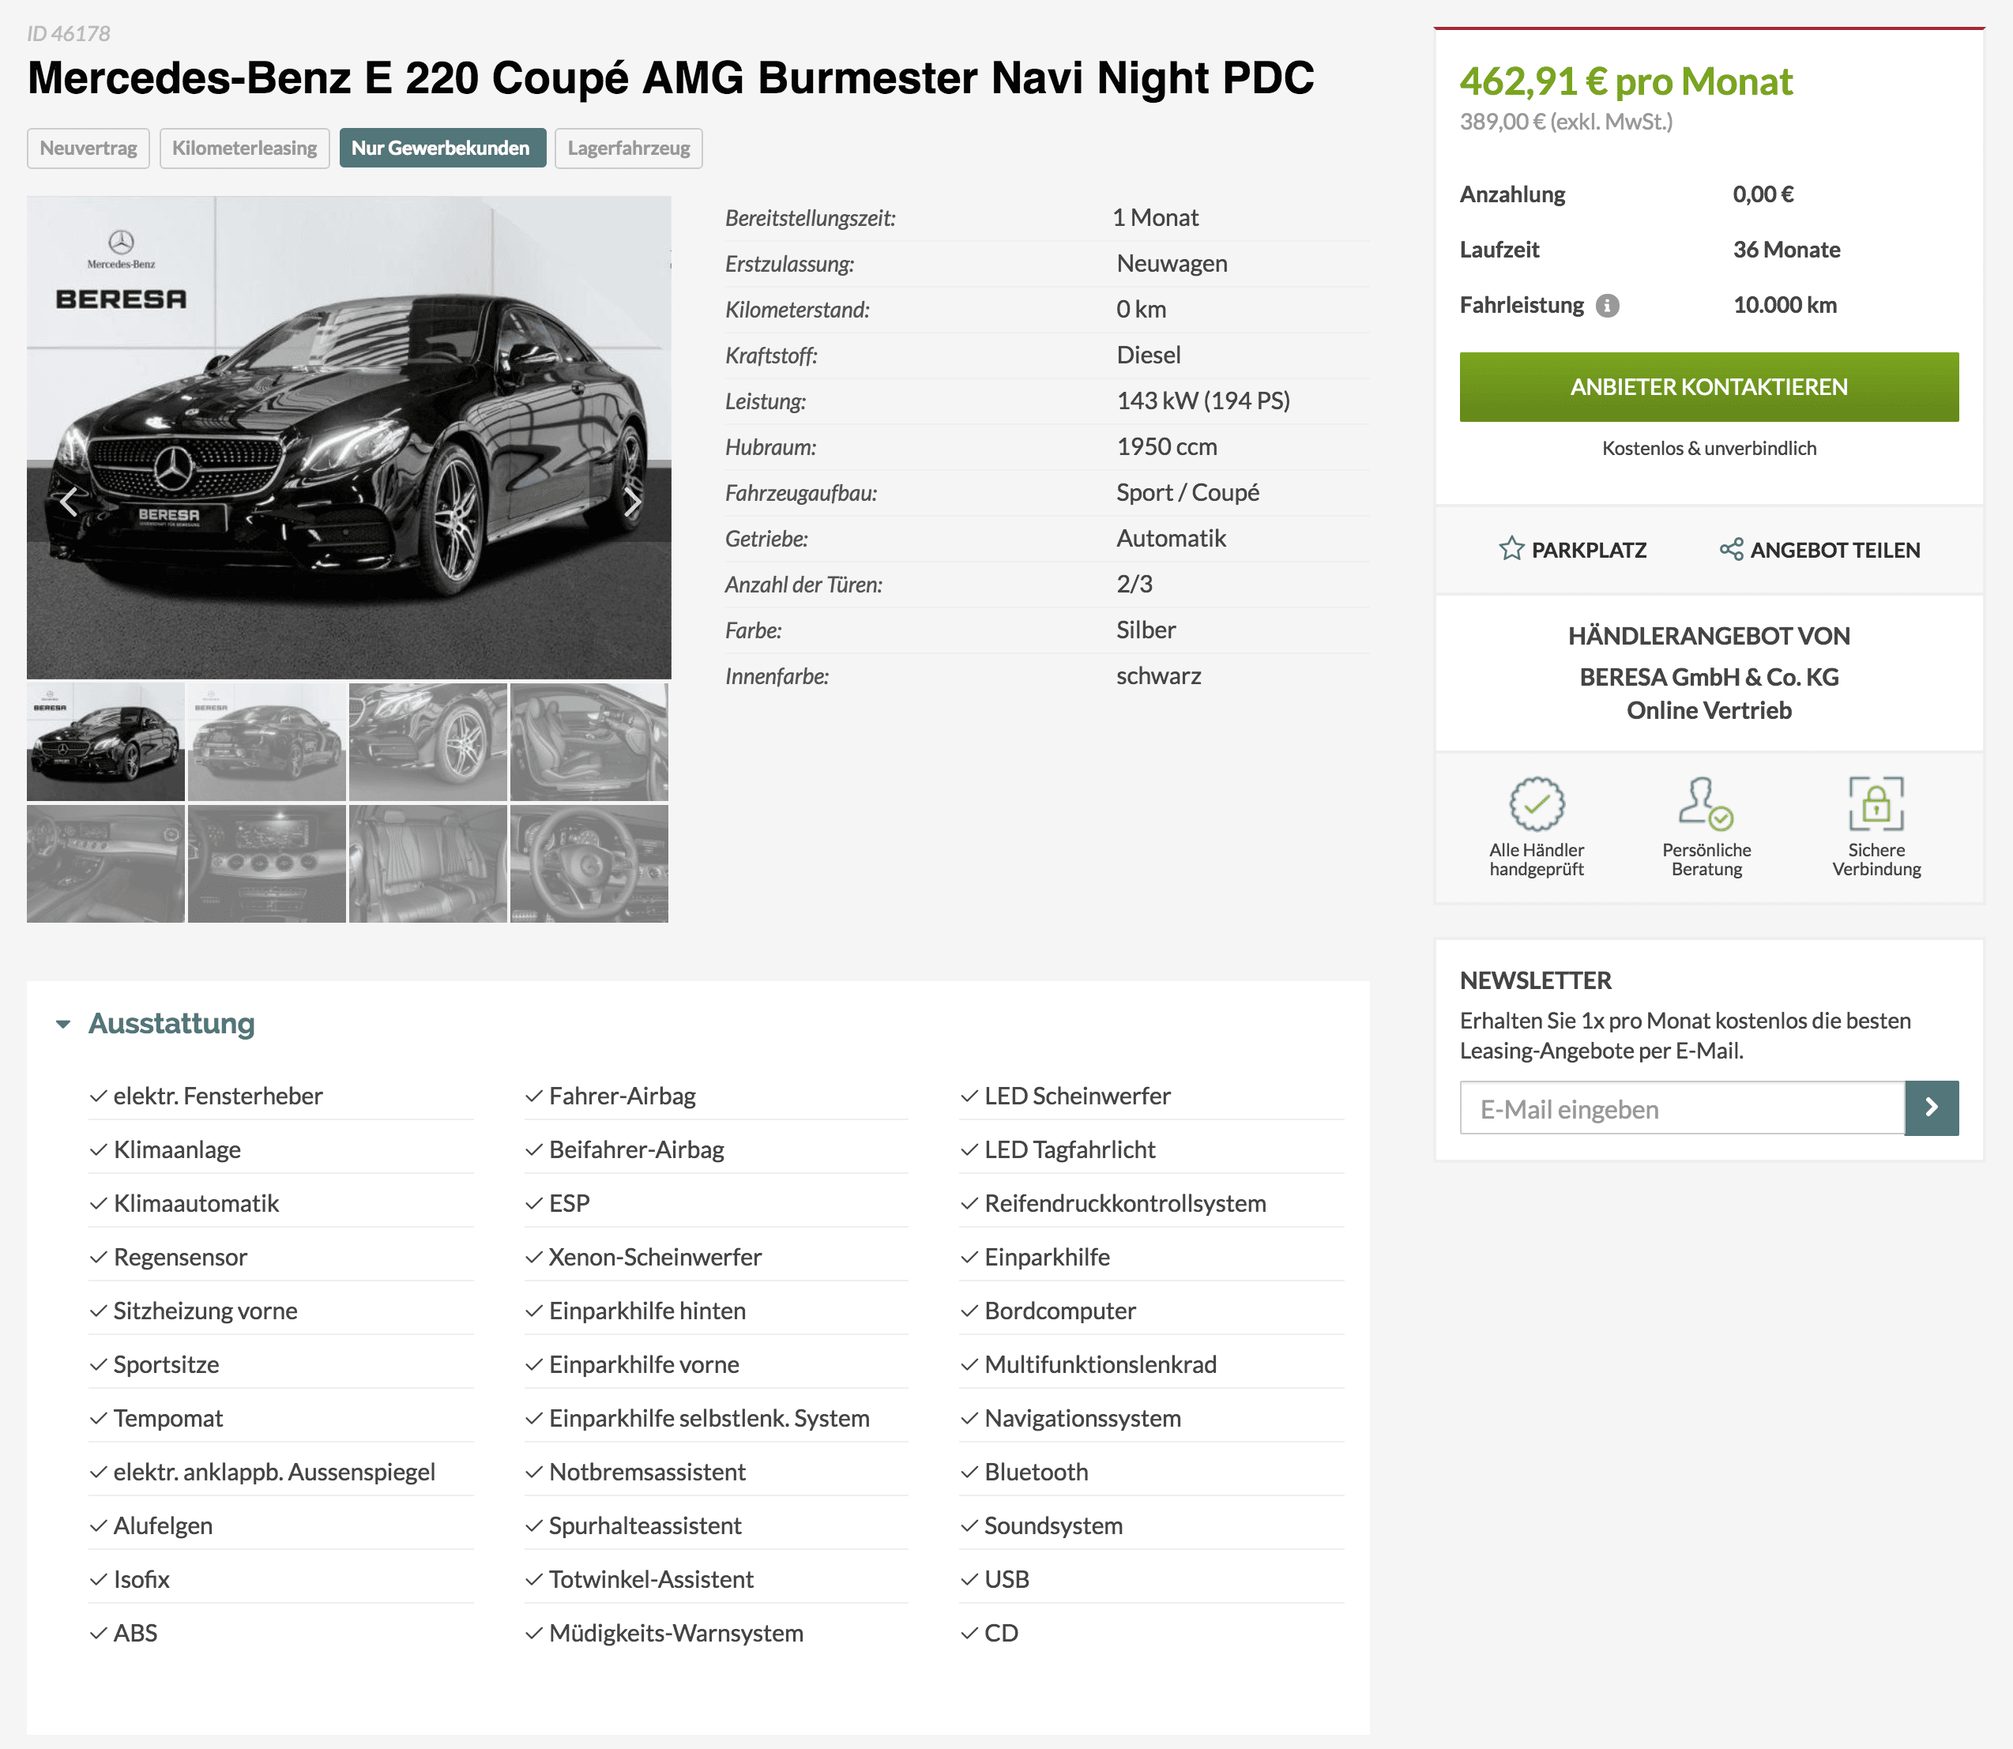Click the Ausstattung heading text
2013x1749 pixels.
pyautogui.click(x=171, y=1024)
